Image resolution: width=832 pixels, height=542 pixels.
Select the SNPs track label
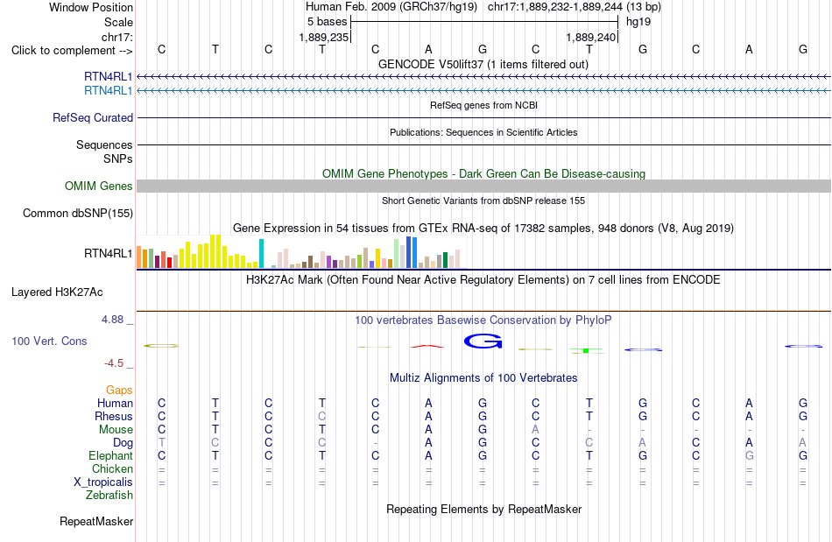tap(118, 158)
